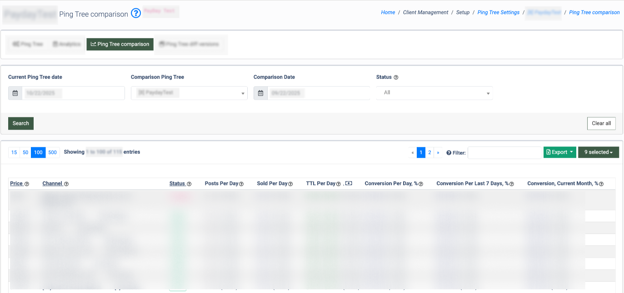
Task: Click help icon beside Price column header
Action: (27, 184)
